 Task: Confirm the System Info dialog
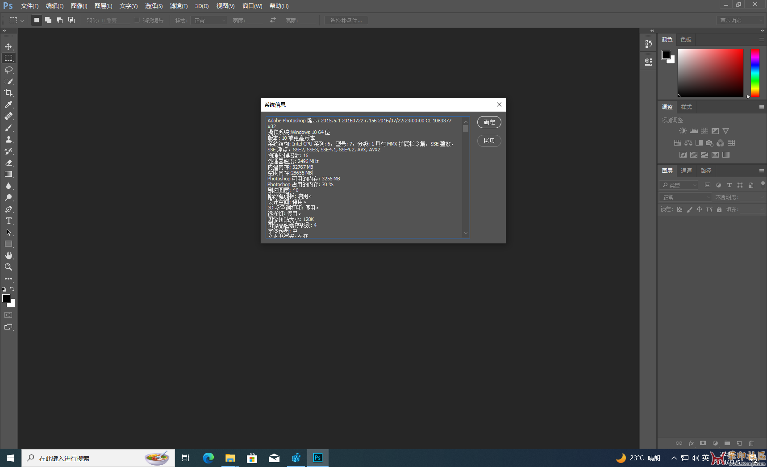489,122
